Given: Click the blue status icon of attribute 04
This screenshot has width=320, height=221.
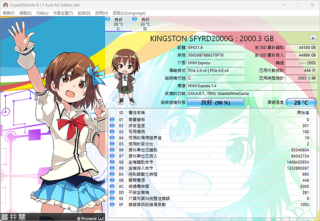Looking at the screenshot, I should [112, 138].
